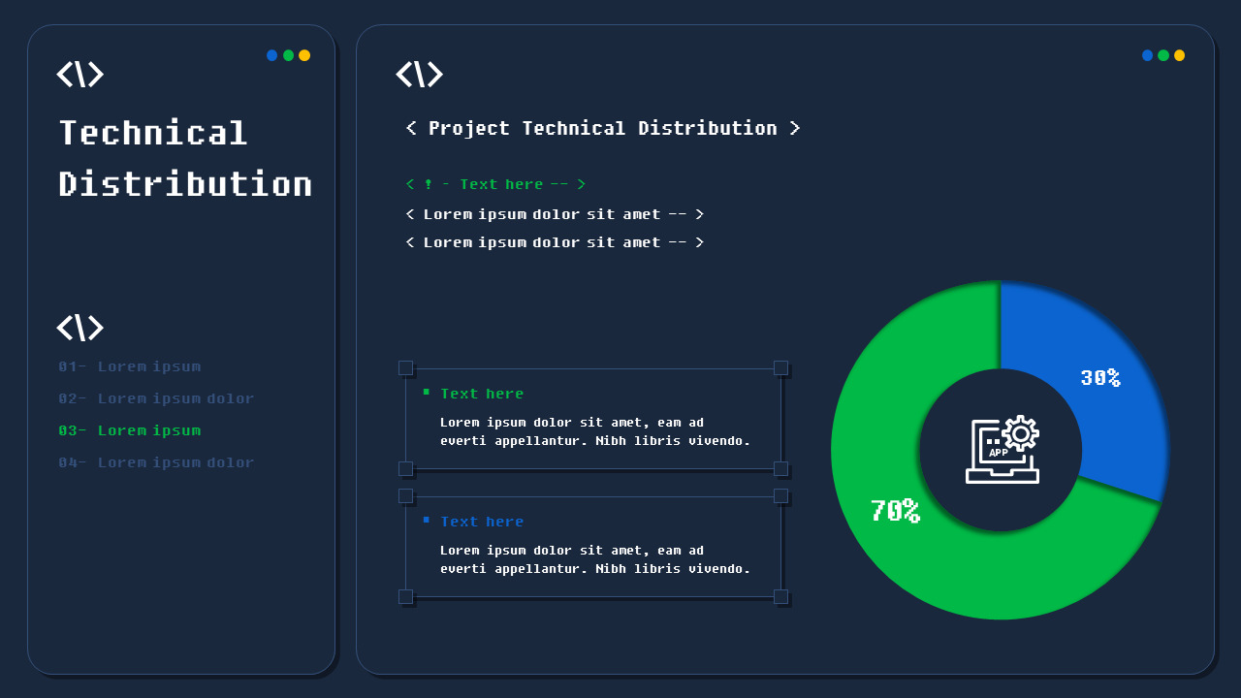Select the gear icon on the laptop graphic
This screenshot has height=698, width=1241.
(1020, 435)
